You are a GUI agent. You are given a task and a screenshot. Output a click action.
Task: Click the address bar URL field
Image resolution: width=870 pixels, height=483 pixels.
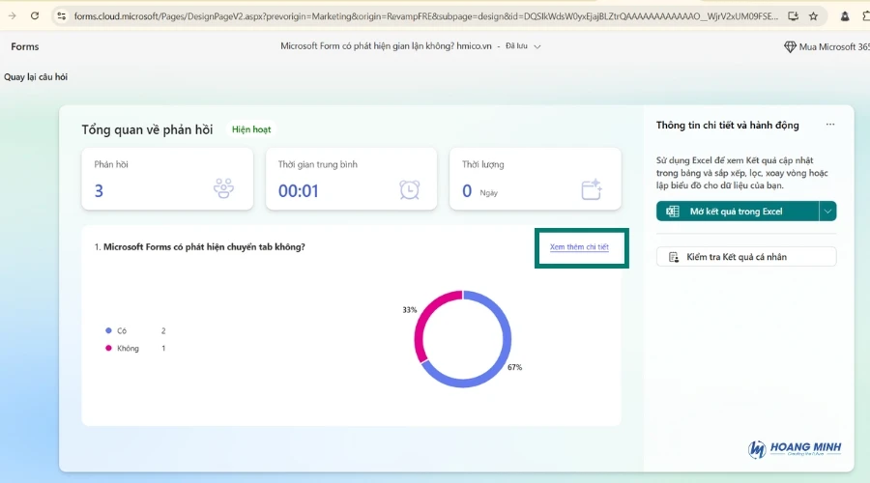(425, 16)
